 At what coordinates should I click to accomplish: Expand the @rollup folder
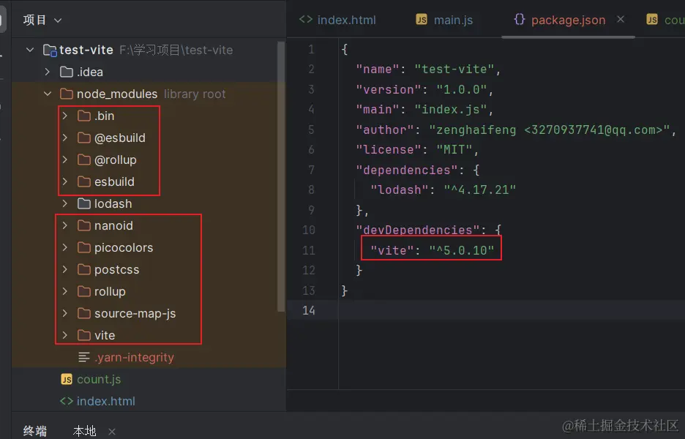click(x=64, y=160)
